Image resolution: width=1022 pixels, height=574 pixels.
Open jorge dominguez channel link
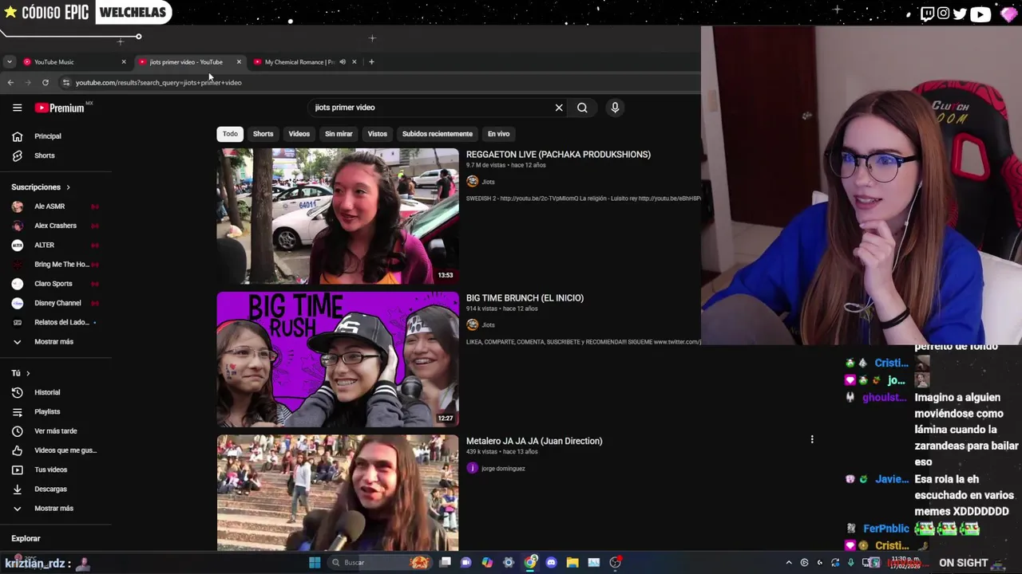point(503,469)
